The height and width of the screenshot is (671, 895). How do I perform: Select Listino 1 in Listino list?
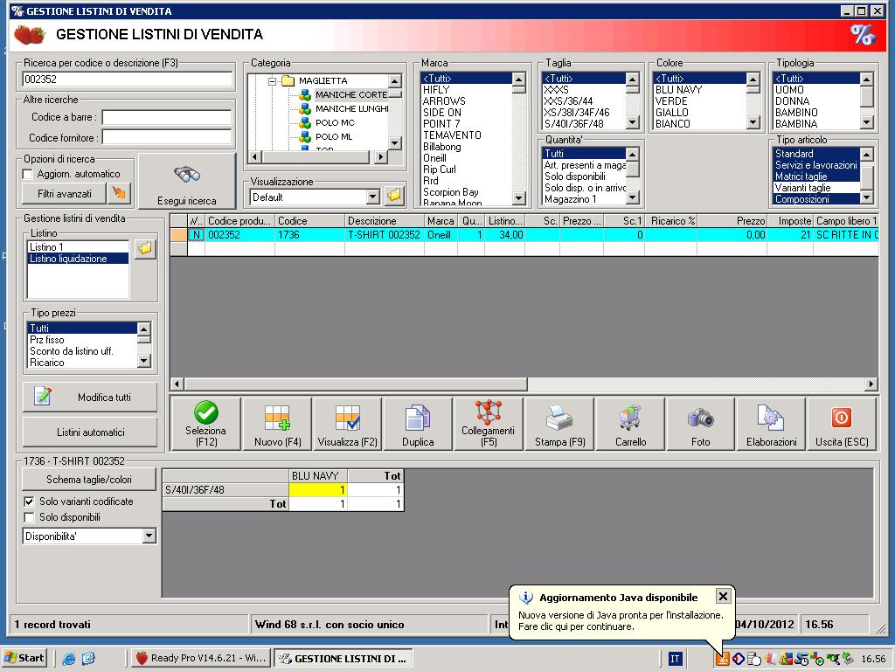(x=78, y=247)
